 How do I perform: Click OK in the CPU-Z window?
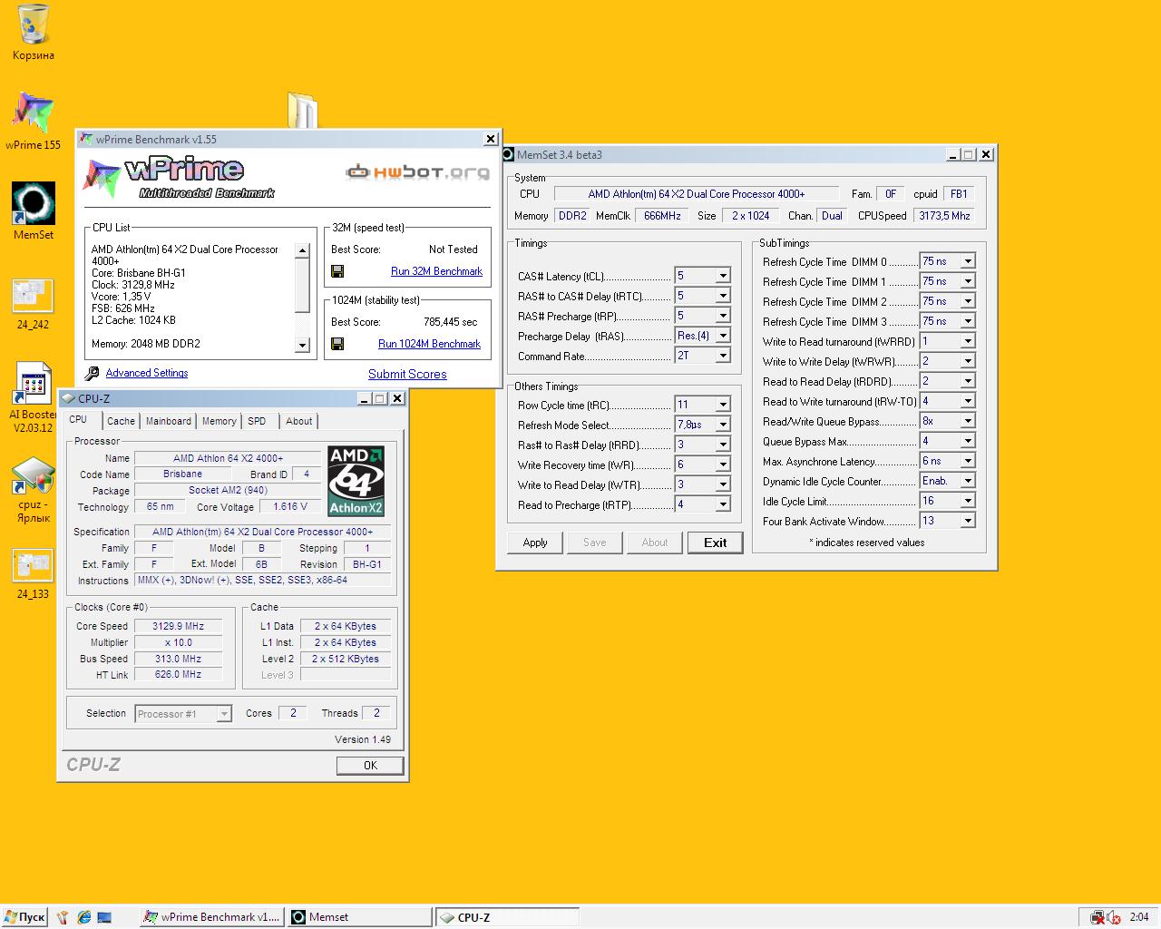coord(370,765)
